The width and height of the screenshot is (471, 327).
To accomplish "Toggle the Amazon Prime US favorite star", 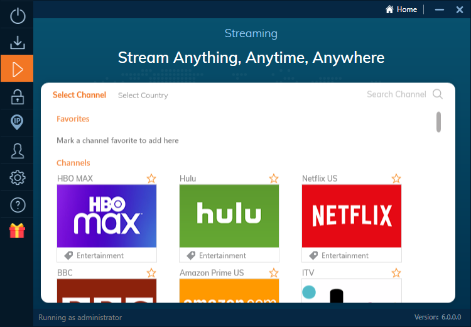I will 274,273.
